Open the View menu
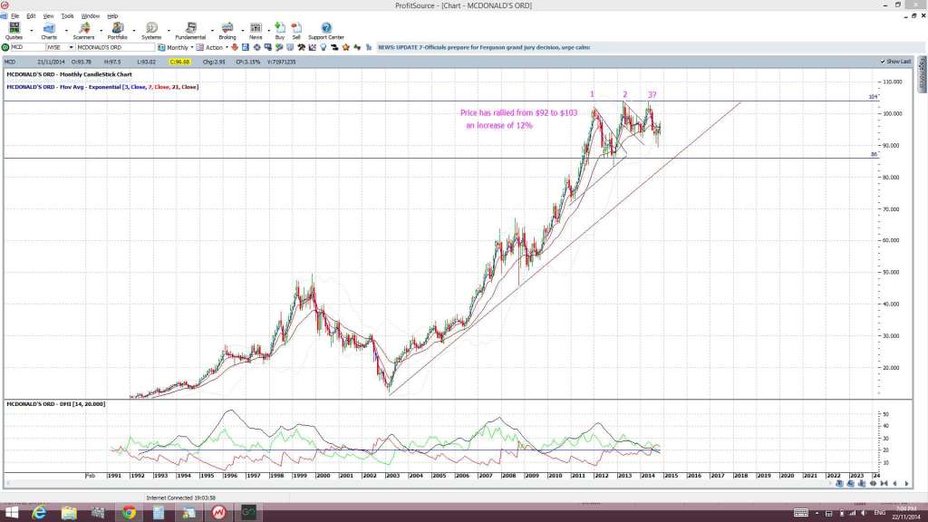 [48, 16]
